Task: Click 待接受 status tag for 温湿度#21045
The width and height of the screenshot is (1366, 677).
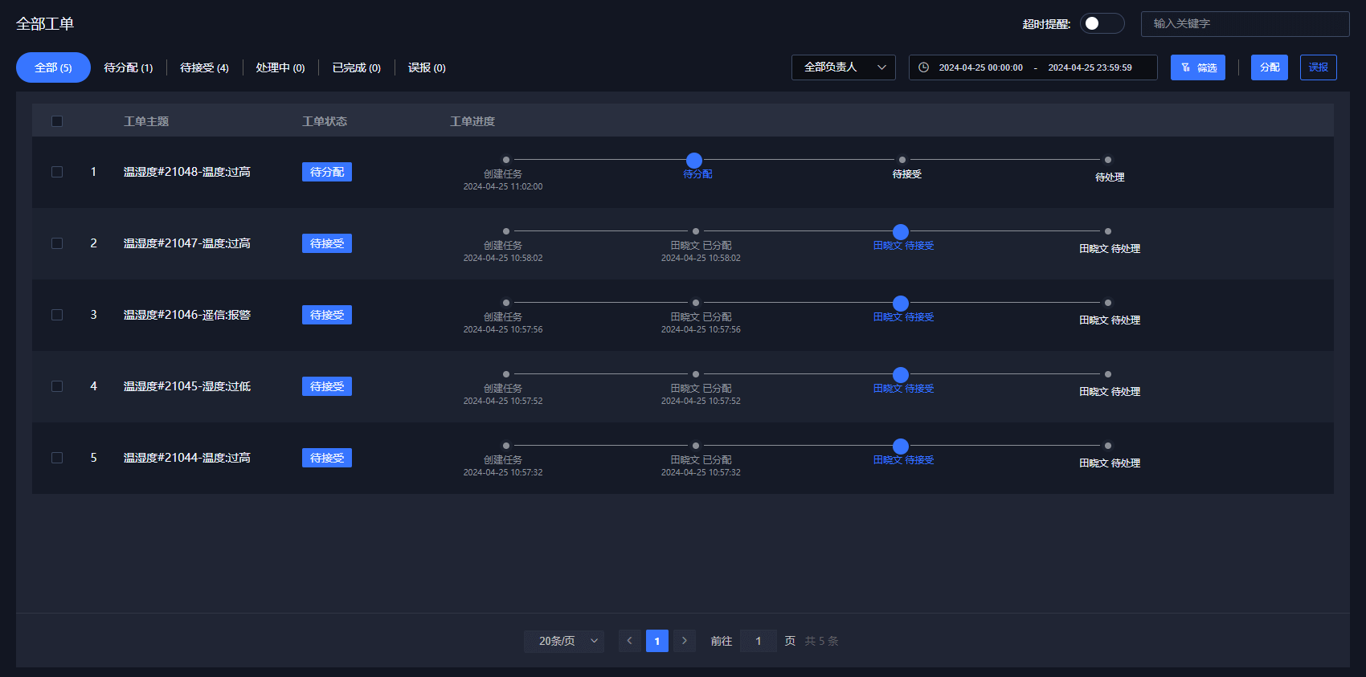Action: [x=327, y=386]
